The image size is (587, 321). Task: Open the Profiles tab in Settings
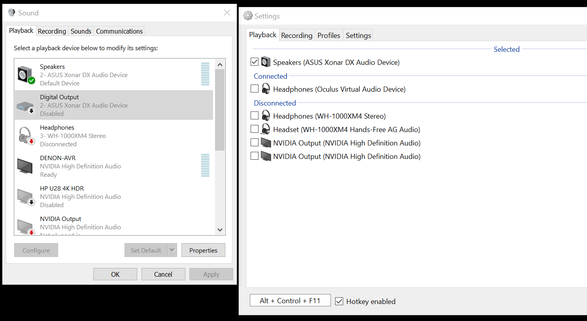(328, 35)
